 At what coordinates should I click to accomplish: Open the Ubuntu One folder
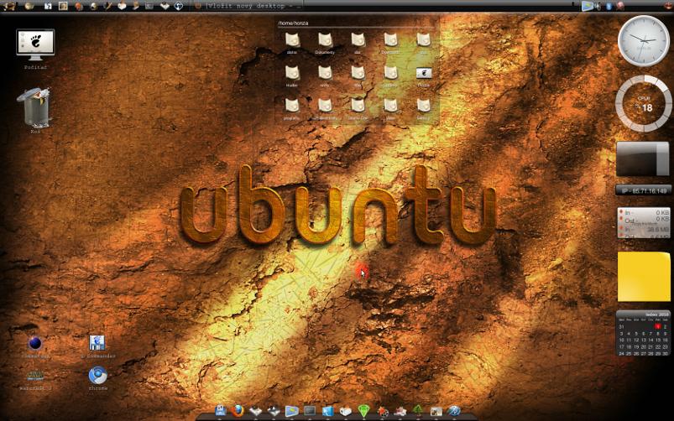[358, 106]
